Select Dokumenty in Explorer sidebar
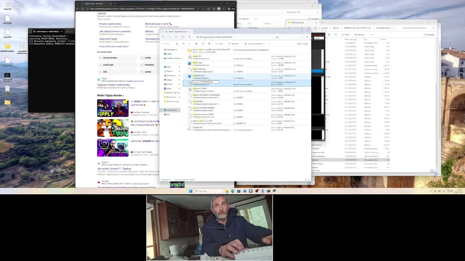The image size is (465, 261). point(170,75)
